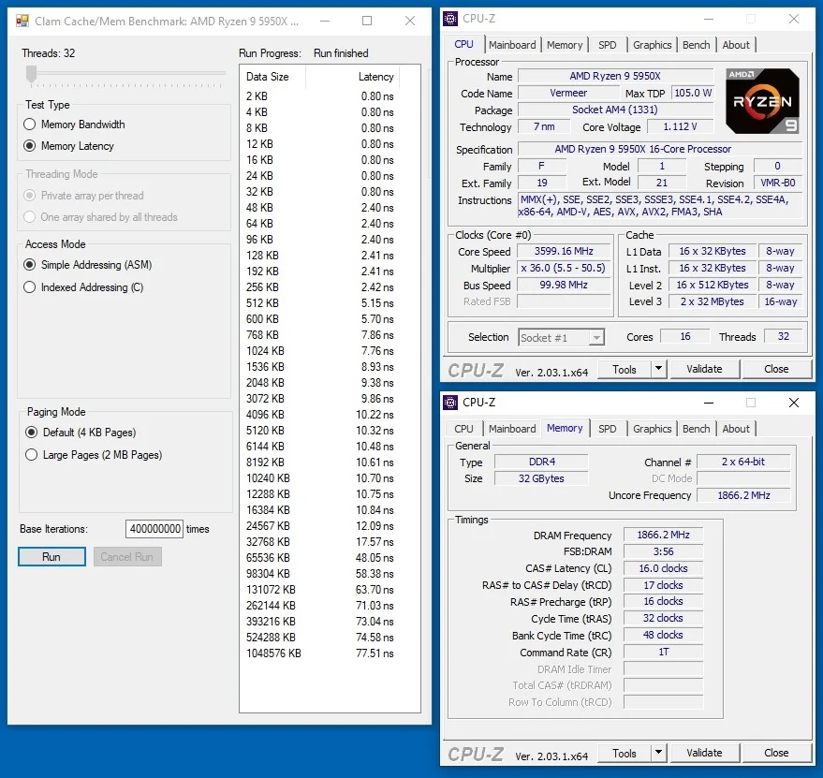The image size is (823, 778).
Task: Select Indexed Addressing (C) access mode
Action: (x=30, y=287)
